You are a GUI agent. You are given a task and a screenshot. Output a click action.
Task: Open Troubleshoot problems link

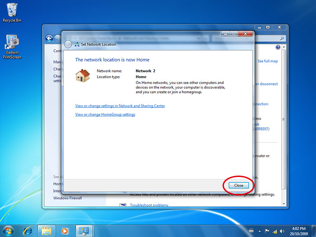(149, 205)
